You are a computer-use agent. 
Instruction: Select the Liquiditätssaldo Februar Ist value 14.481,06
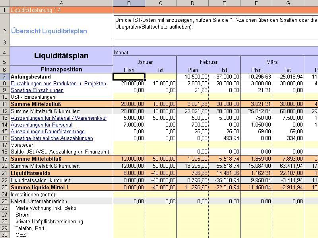click(224, 173)
